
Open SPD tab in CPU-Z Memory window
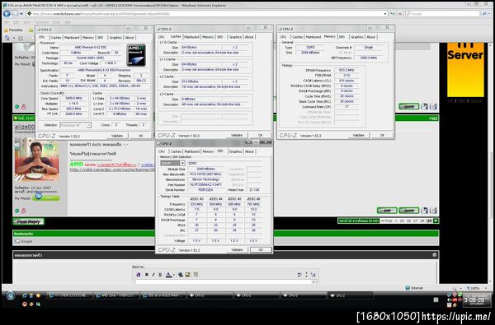342,37
